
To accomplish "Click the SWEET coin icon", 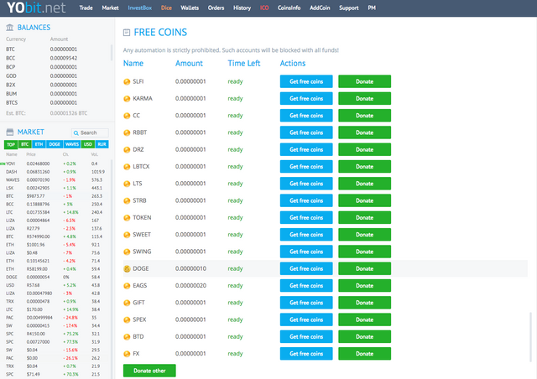I will [127, 235].
